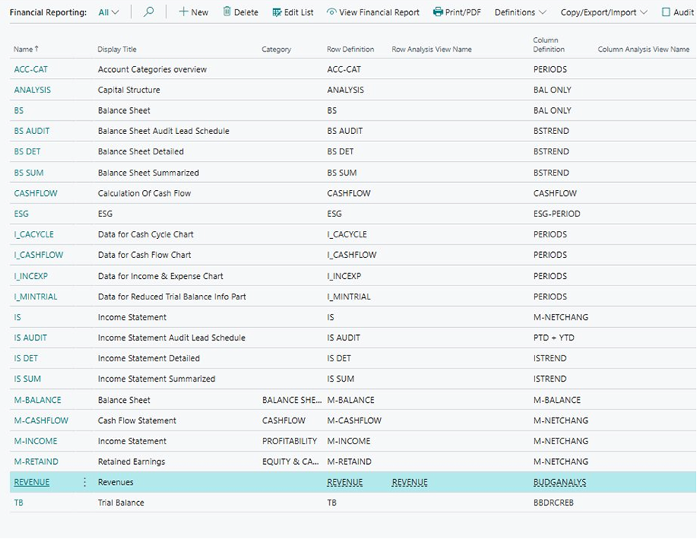Image resolution: width=699 pixels, height=539 pixels.
Task: Click the CASHFLOW category cell on M-CASHFLOW row
Action: [x=283, y=421]
